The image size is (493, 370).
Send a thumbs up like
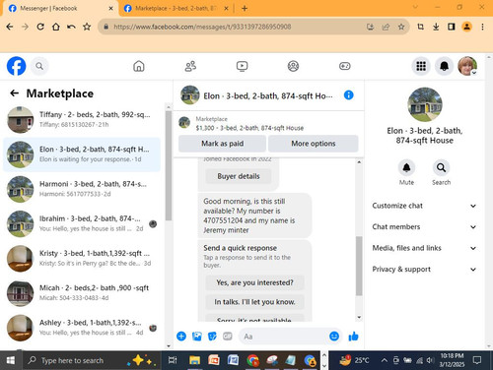(354, 337)
